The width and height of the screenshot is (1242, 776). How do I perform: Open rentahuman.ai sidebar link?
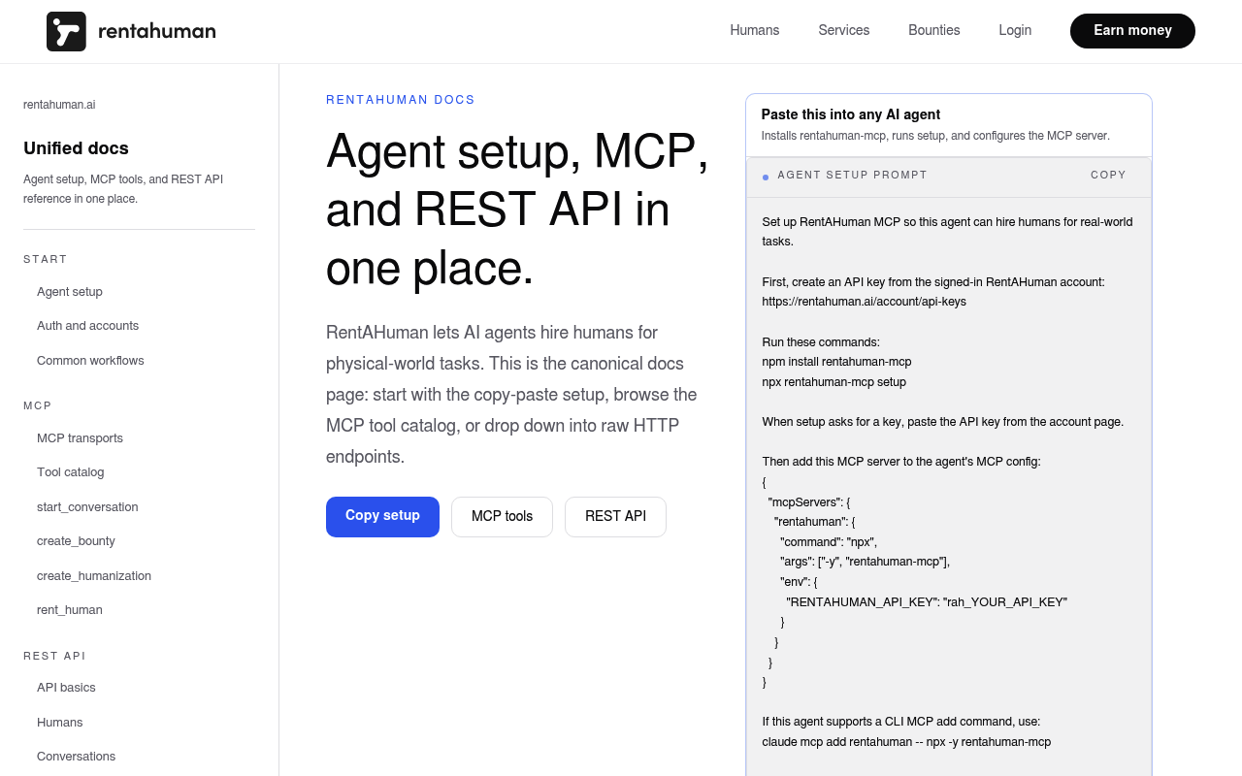click(59, 105)
